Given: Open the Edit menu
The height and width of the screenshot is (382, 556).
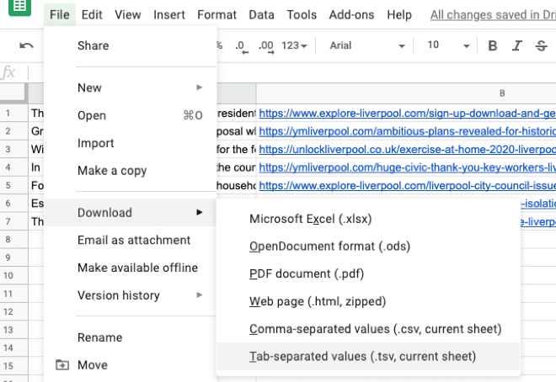Looking at the screenshot, I should tap(92, 15).
